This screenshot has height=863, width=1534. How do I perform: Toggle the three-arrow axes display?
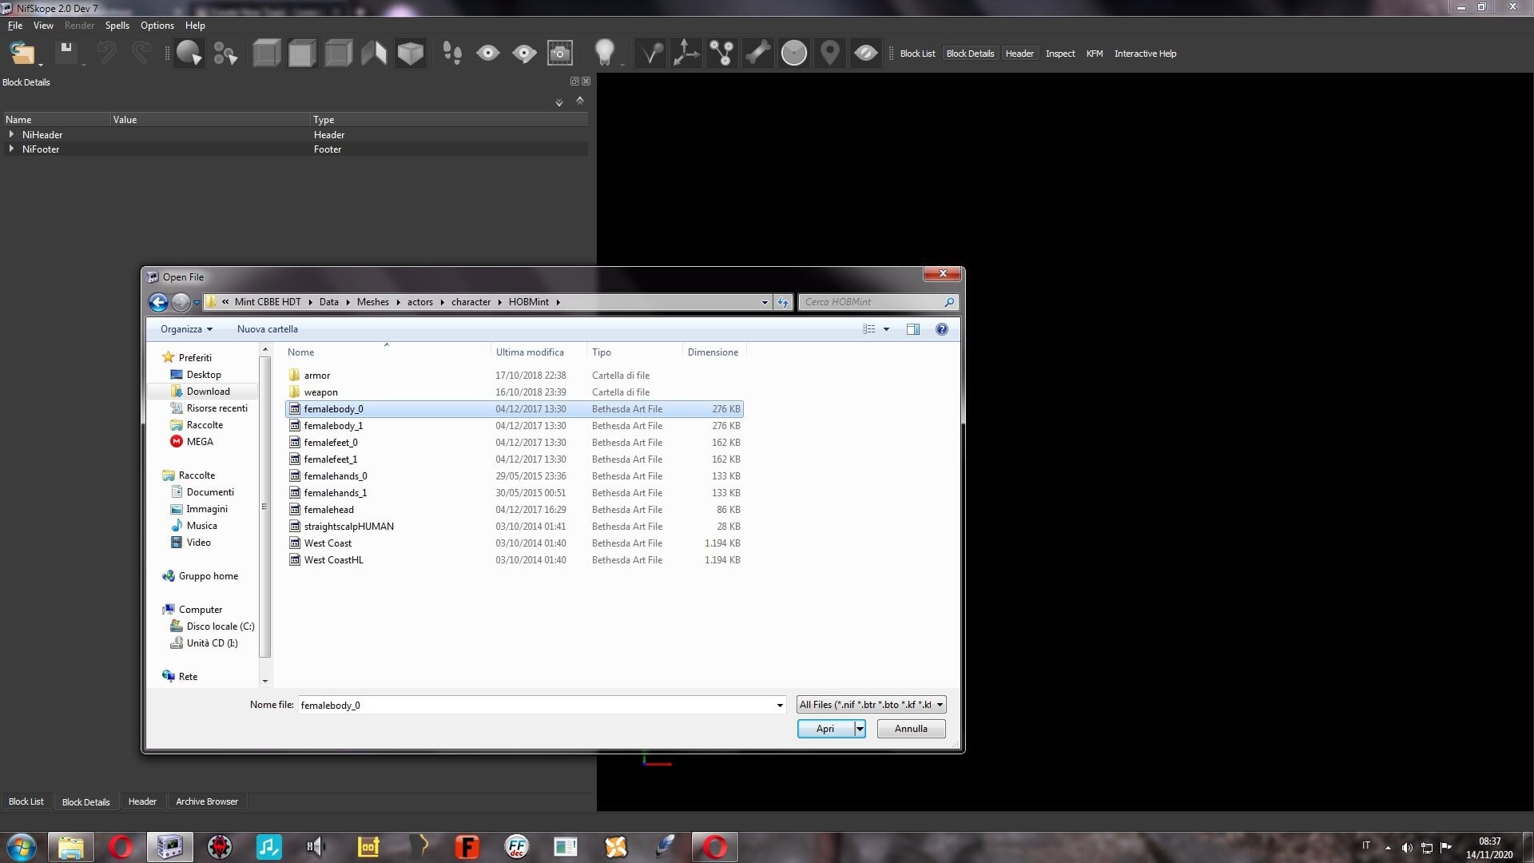686,54
